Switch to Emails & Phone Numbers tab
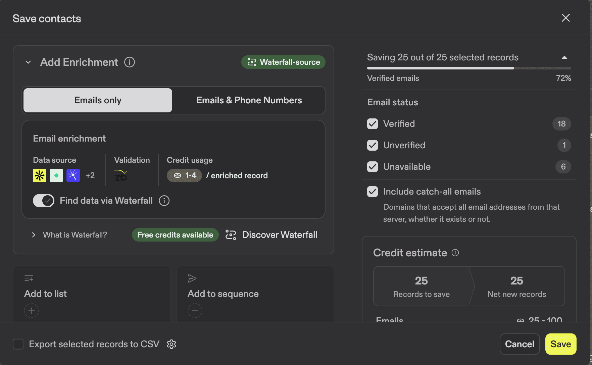The width and height of the screenshot is (592, 365). point(249,100)
